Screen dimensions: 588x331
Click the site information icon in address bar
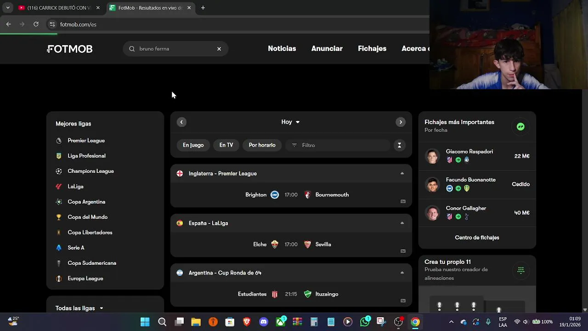pos(52,24)
